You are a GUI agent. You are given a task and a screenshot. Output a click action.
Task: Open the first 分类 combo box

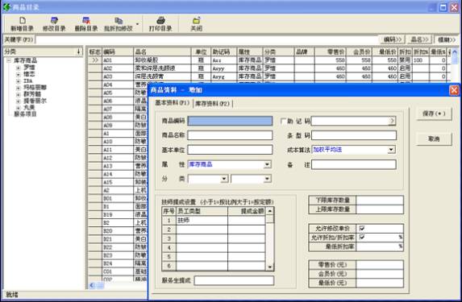224,179
